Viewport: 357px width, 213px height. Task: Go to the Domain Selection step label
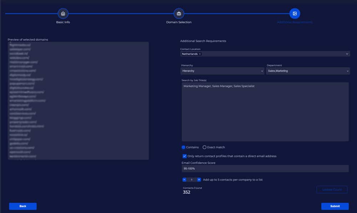tap(179, 22)
